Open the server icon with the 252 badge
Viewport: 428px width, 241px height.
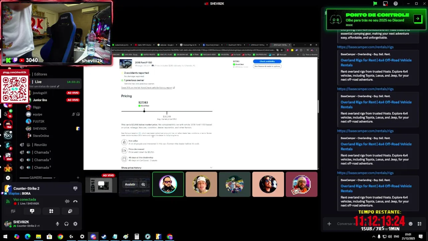(x=8, y=156)
